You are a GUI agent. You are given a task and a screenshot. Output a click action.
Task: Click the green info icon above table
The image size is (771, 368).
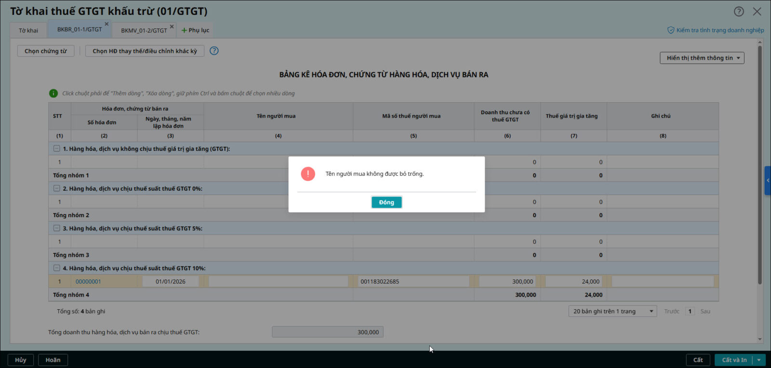point(53,93)
